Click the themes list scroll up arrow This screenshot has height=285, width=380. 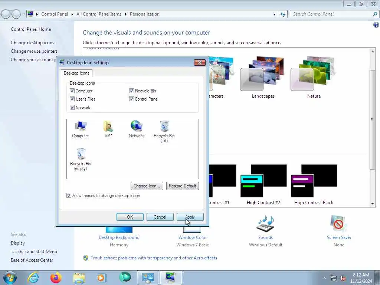373,51
